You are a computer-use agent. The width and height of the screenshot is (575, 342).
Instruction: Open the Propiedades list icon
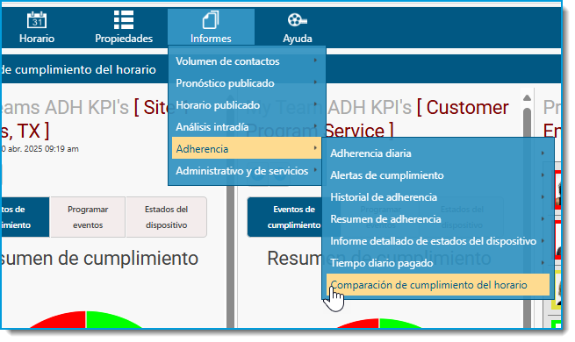coord(124,20)
